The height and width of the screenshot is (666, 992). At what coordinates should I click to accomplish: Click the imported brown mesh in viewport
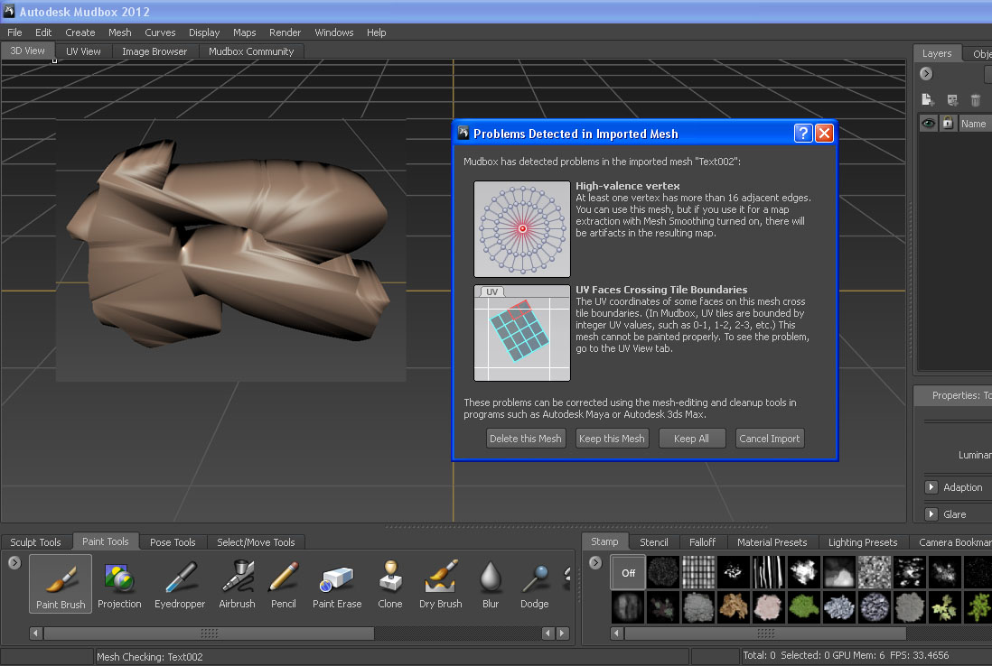click(229, 244)
